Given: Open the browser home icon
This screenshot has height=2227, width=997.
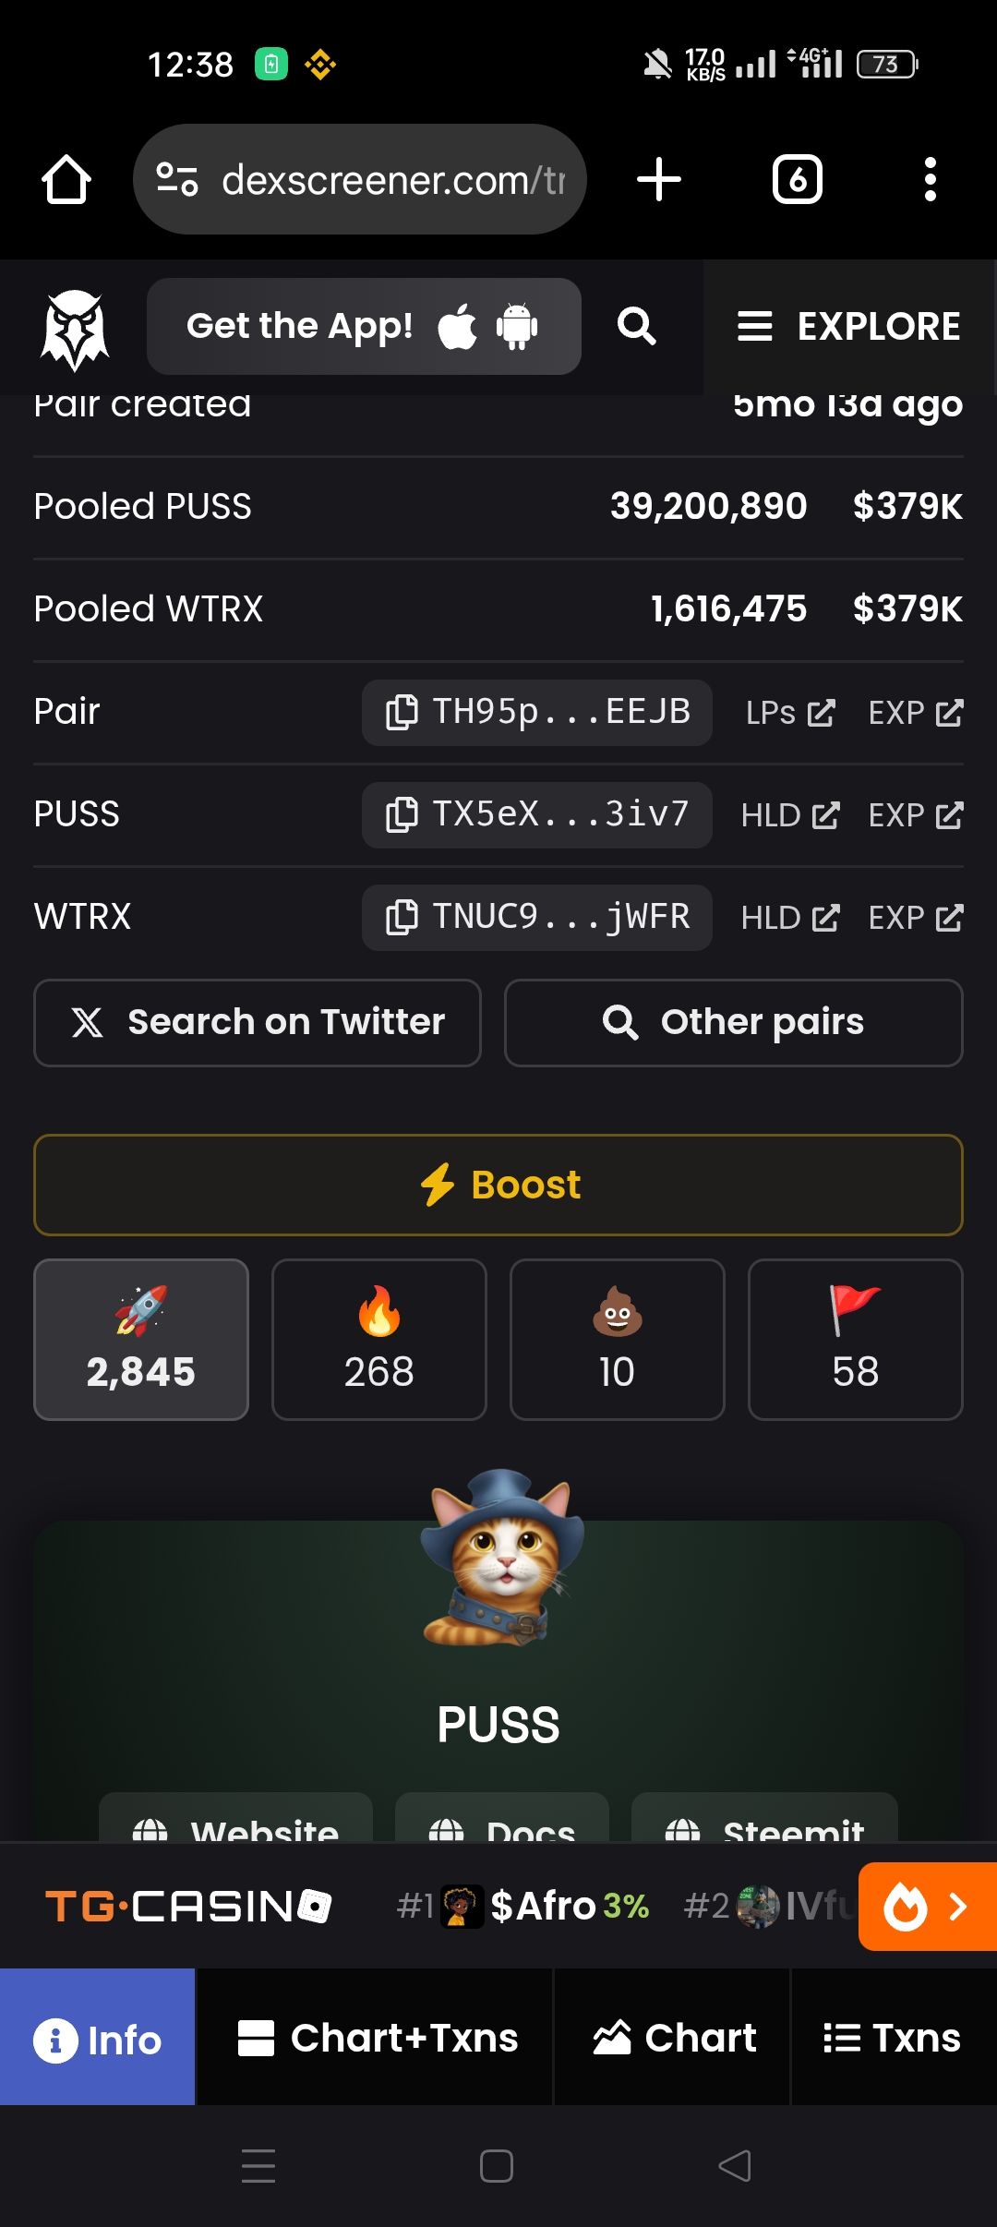Looking at the screenshot, I should (66, 179).
